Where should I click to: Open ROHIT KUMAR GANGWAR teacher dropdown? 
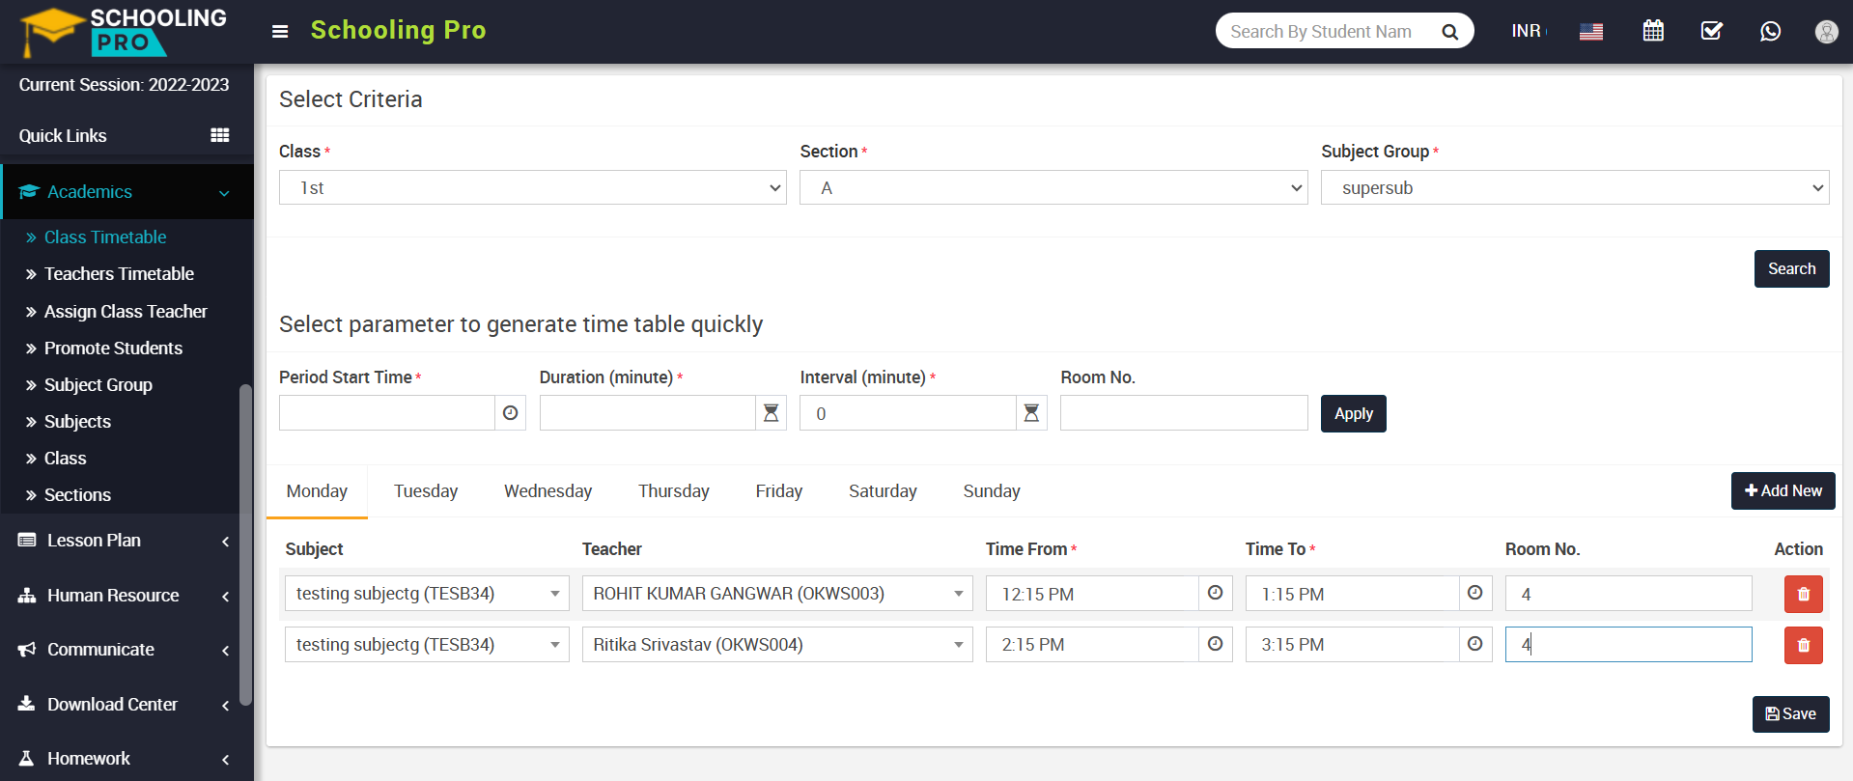click(x=777, y=593)
